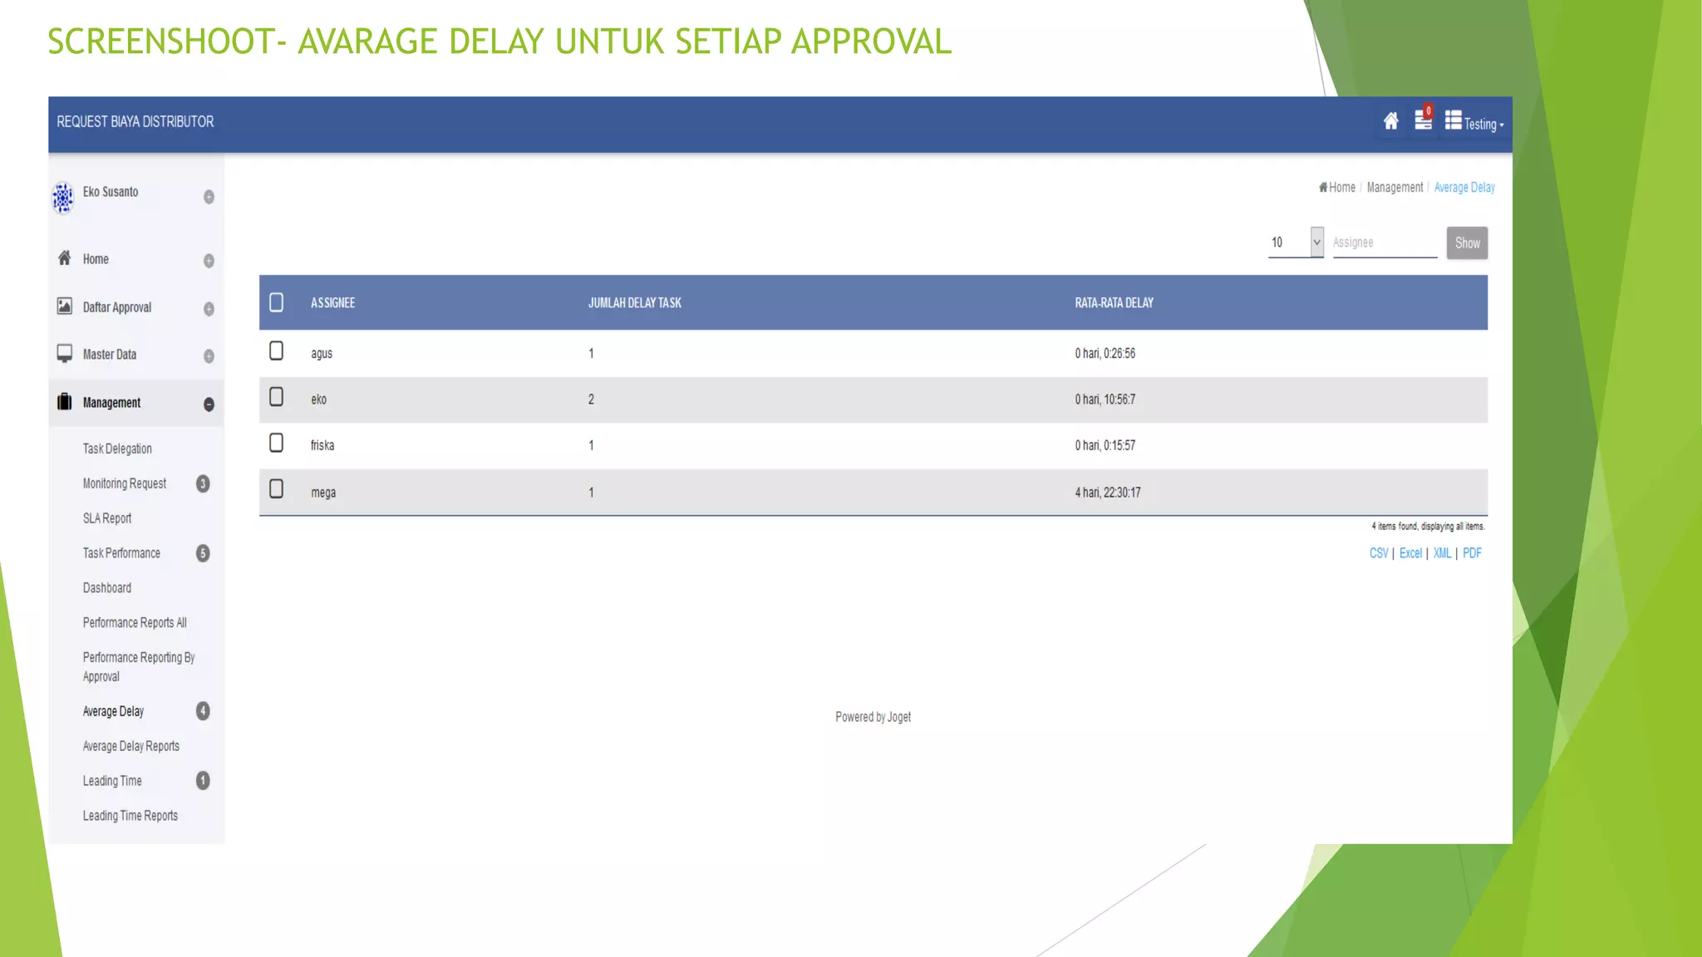
Task: Open the Testing apps menu dropdown
Action: (x=1474, y=123)
